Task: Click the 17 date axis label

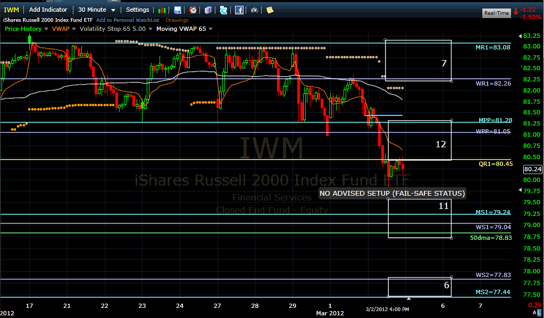Action: coord(29,306)
